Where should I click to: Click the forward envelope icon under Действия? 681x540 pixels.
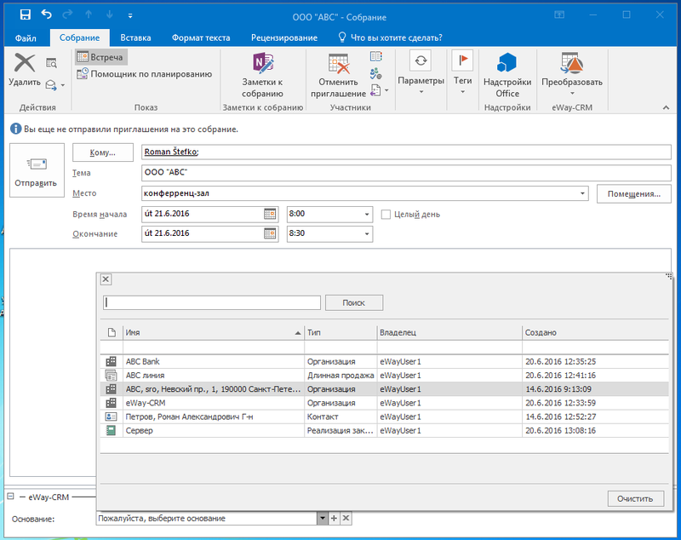click(51, 84)
